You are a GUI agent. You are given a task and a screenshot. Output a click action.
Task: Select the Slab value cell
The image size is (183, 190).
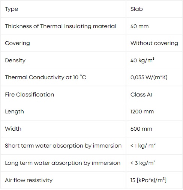(x=136, y=9)
